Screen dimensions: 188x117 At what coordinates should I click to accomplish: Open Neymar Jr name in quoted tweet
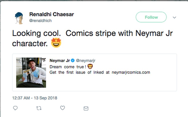tap(60, 60)
